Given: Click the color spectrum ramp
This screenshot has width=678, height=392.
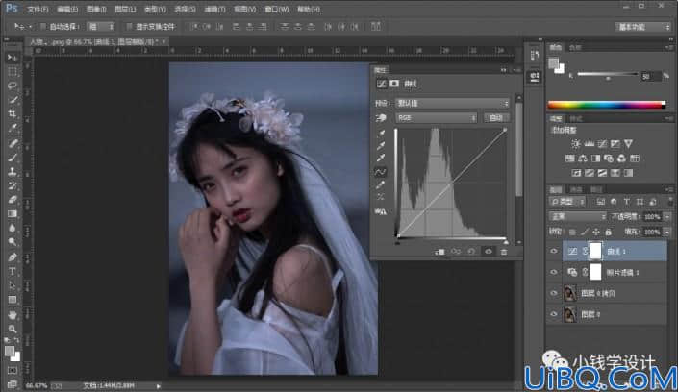Looking at the screenshot, I should [606, 105].
